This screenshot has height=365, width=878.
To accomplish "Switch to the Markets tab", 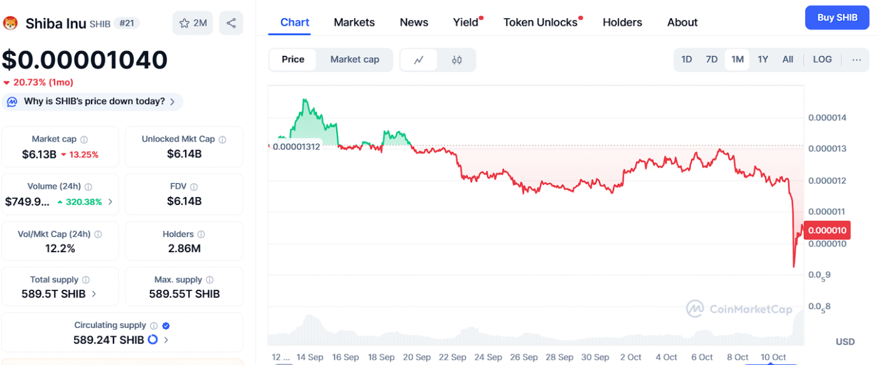I will point(354,23).
